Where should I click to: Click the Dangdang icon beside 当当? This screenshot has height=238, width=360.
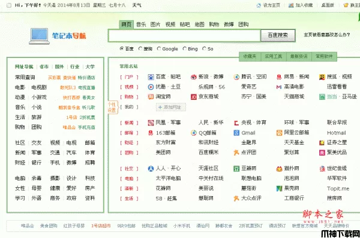point(322,97)
